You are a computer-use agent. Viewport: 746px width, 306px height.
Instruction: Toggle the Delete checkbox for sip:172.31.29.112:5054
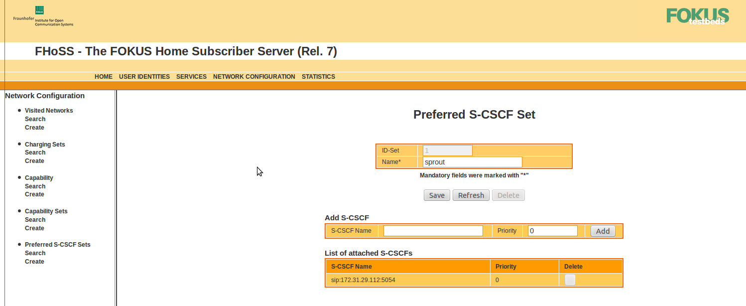coord(569,280)
